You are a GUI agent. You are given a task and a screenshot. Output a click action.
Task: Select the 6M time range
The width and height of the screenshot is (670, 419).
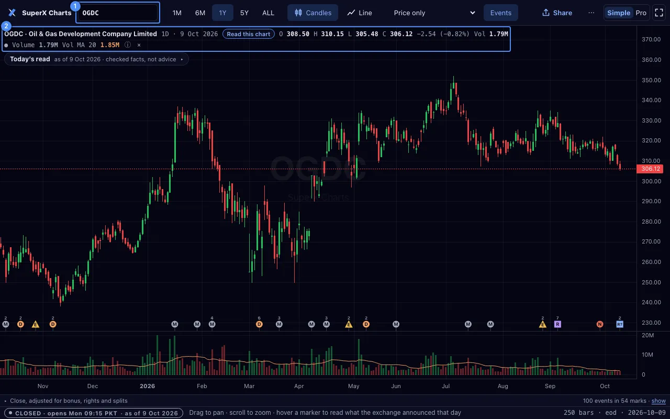coord(200,13)
